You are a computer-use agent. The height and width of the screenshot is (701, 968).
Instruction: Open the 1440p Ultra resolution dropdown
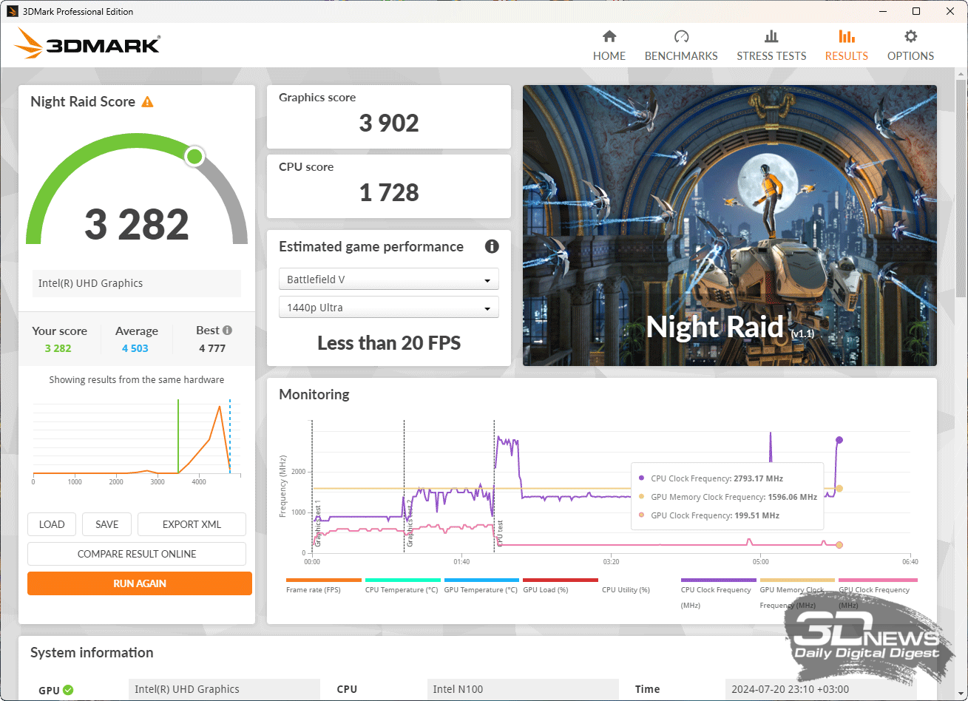(x=389, y=308)
